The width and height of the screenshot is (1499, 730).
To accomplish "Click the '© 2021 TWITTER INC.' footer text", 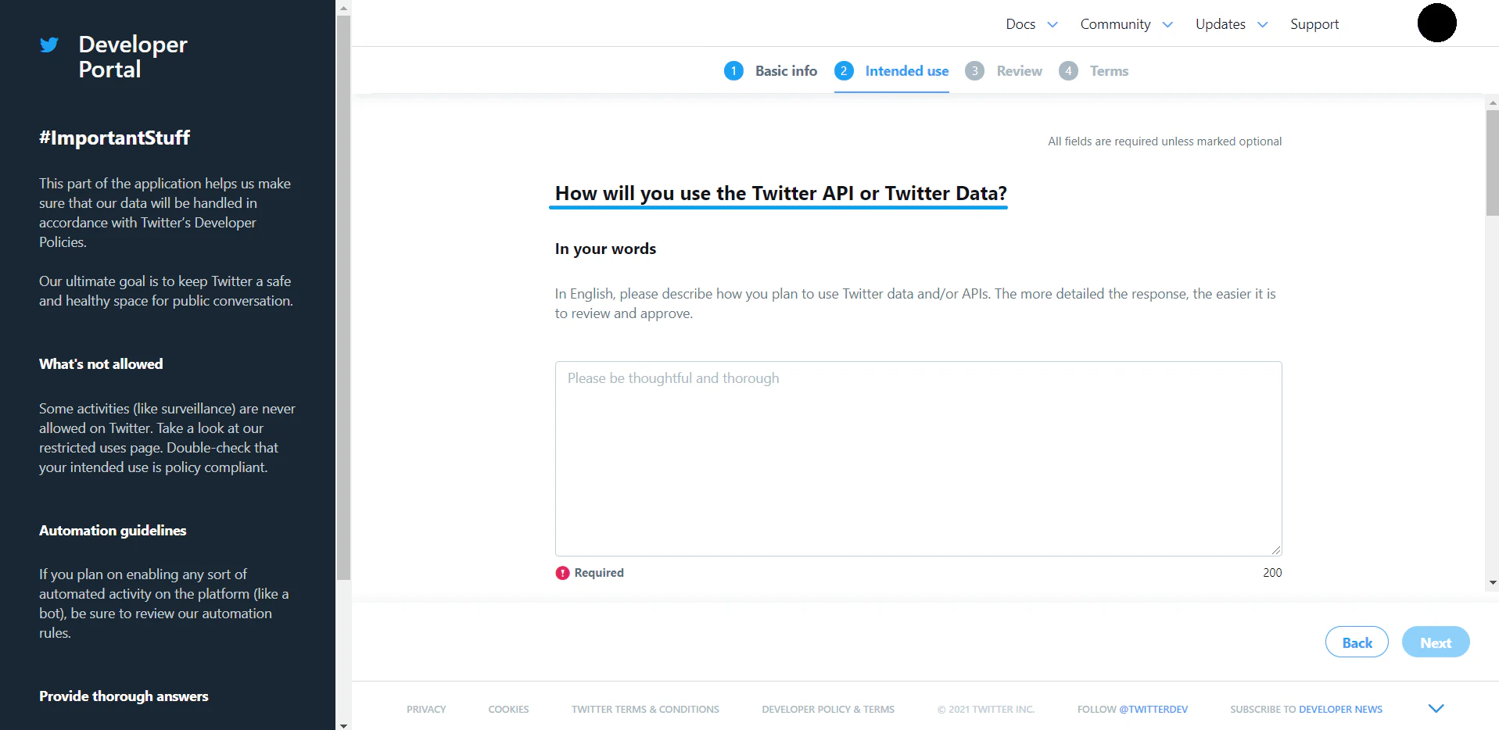I will pos(985,710).
